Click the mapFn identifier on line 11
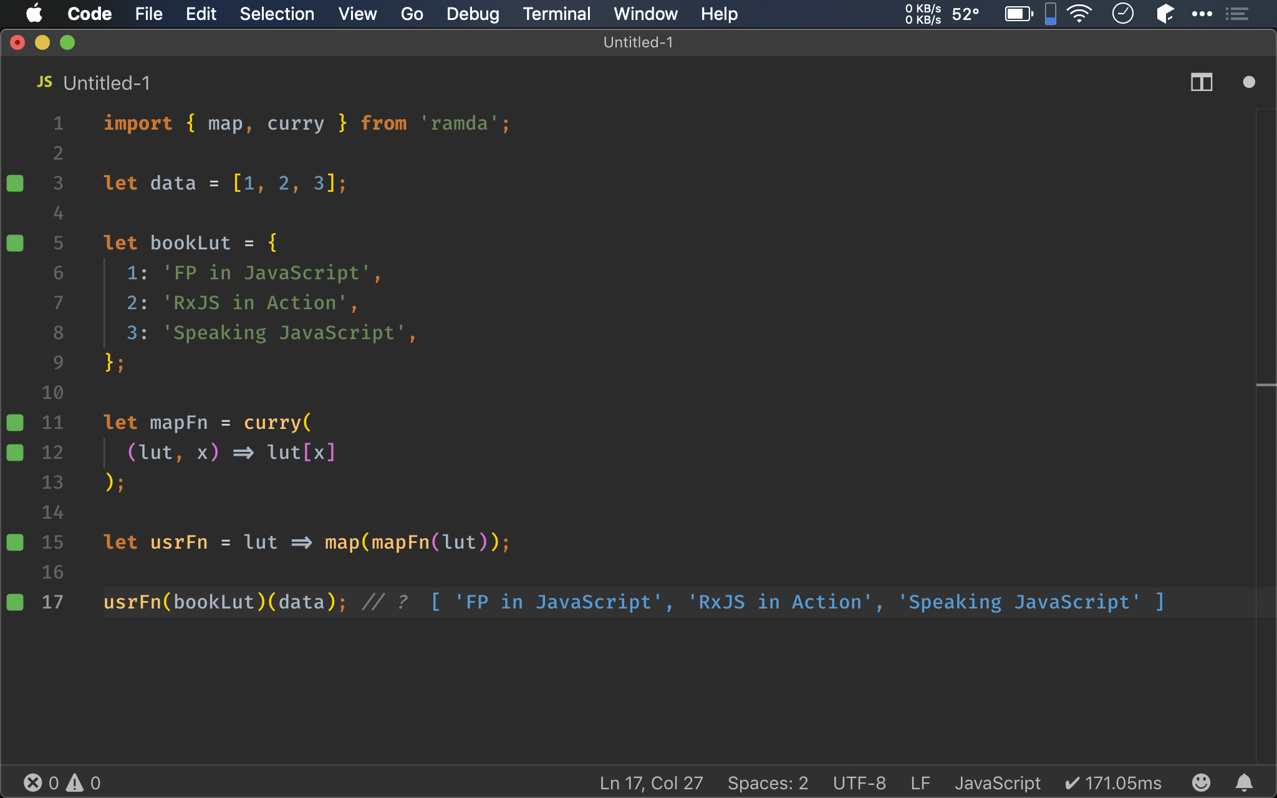Image resolution: width=1277 pixels, height=798 pixels. pos(179,423)
